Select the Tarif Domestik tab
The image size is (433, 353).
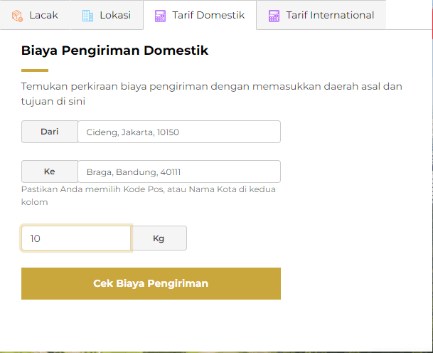pyautogui.click(x=200, y=15)
